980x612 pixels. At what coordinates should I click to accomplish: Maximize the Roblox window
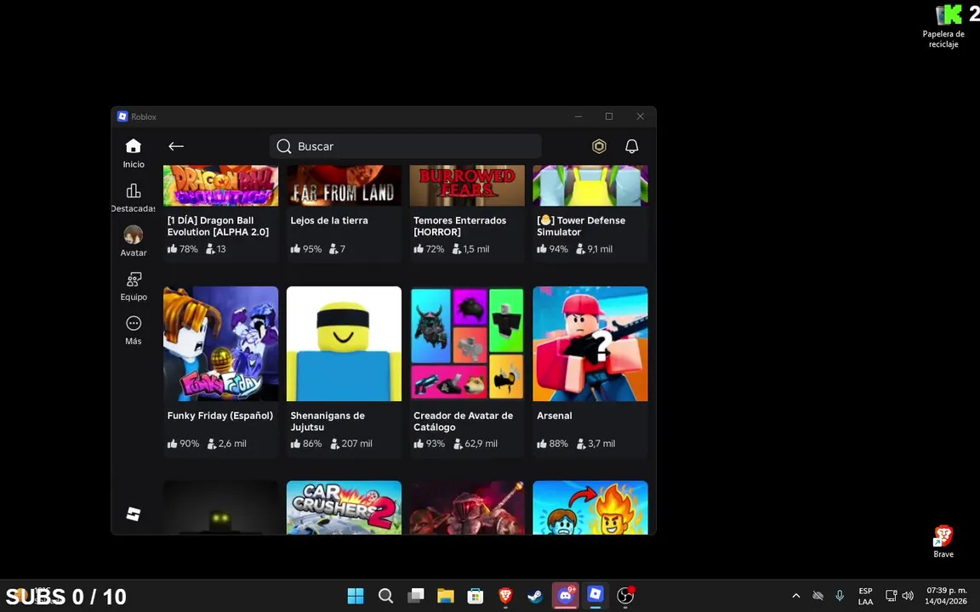609,116
